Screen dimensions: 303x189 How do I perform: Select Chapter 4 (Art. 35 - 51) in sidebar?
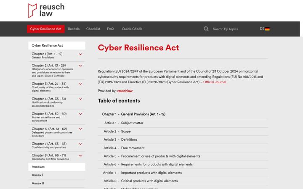click(x=49, y=99)
